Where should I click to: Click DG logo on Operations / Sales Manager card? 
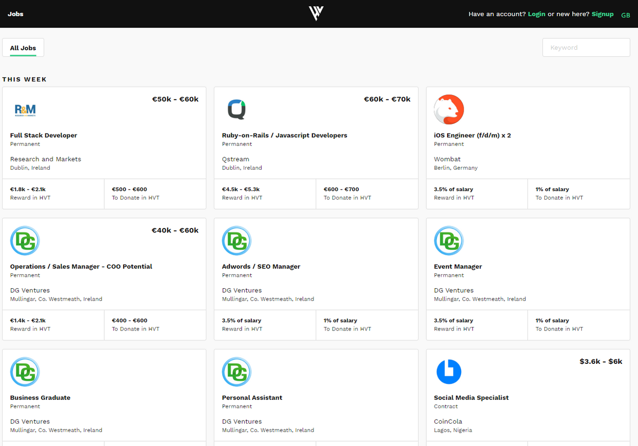pos(25,241)
